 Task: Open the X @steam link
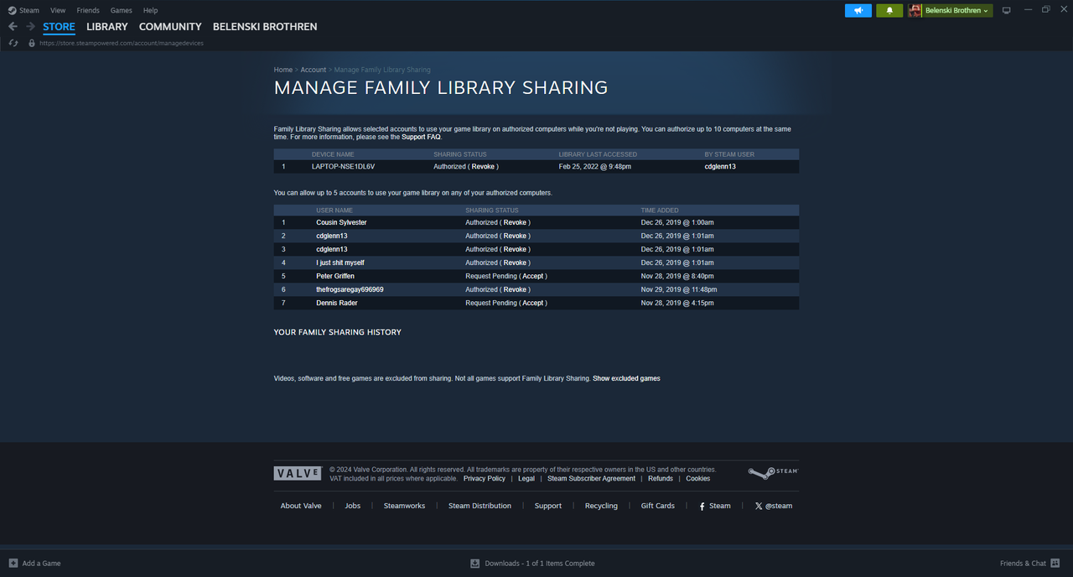773,506
